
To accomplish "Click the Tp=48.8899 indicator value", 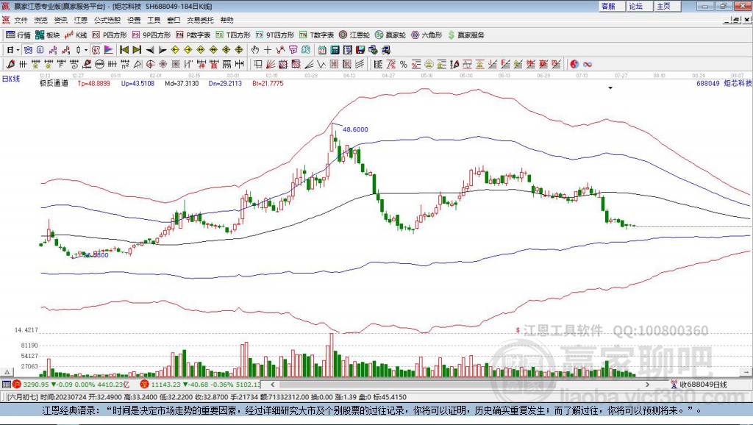I will point(93,84).
